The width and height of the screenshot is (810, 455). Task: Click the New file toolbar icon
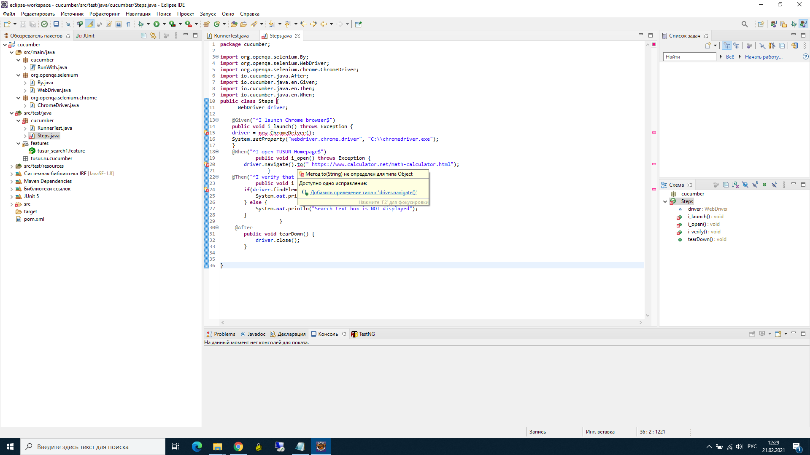(x=7, y=24)
